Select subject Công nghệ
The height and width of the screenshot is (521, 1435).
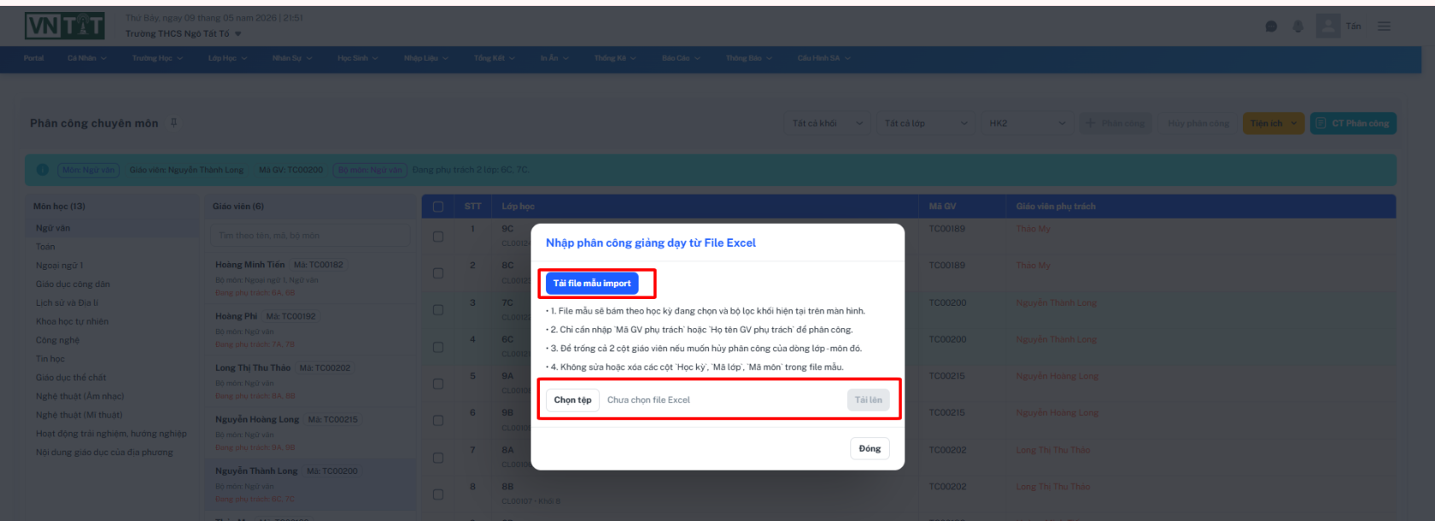click(113, 341)
